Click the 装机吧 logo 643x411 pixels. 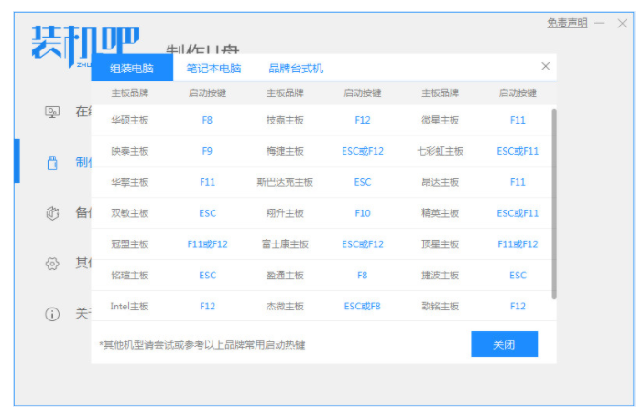click(85, 42)
